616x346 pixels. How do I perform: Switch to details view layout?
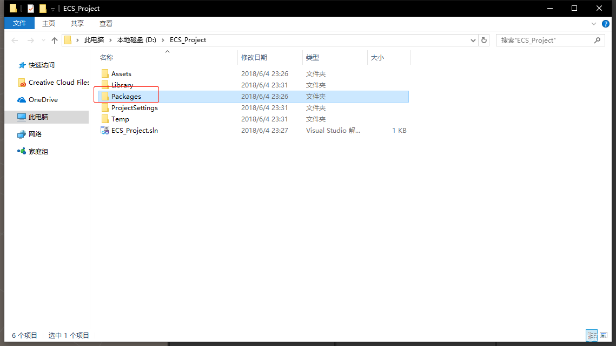[x=592, y=335]
